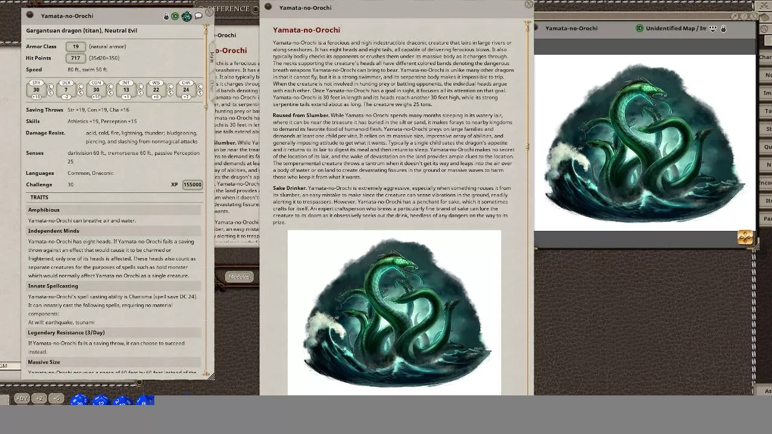Edit the Armor Class value 19
The image size is (772, 434).
click(75, 46)
